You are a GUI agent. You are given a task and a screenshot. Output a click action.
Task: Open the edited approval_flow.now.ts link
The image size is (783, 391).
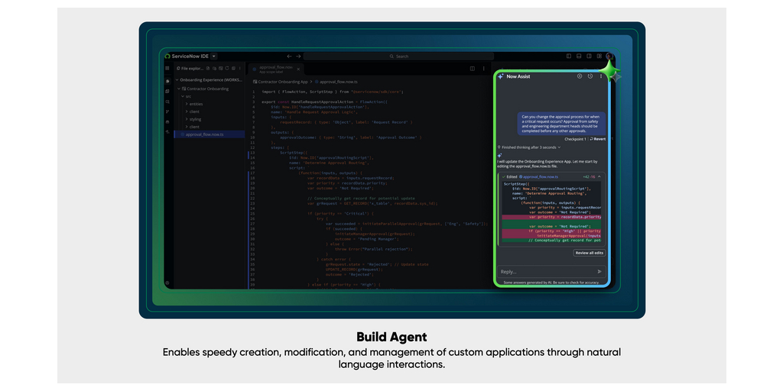(x=541, y=177)
